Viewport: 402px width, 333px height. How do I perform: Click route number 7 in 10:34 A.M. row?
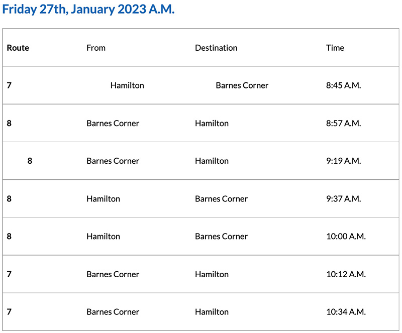(x=9, y=312)
